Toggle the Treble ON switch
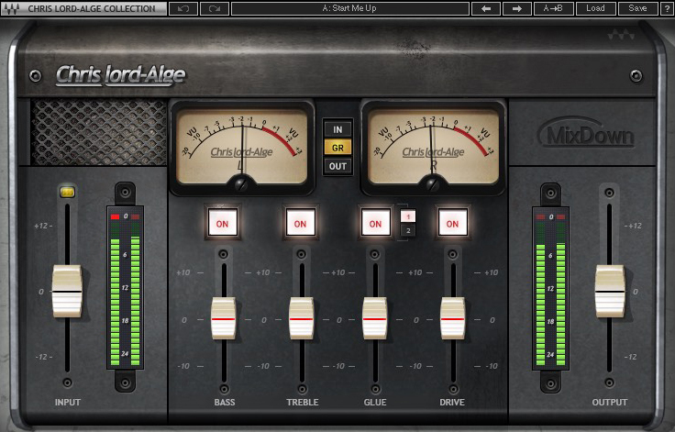The height and width of the screenshot is (432, 675). pyautogui.click(x=300, y=222)
